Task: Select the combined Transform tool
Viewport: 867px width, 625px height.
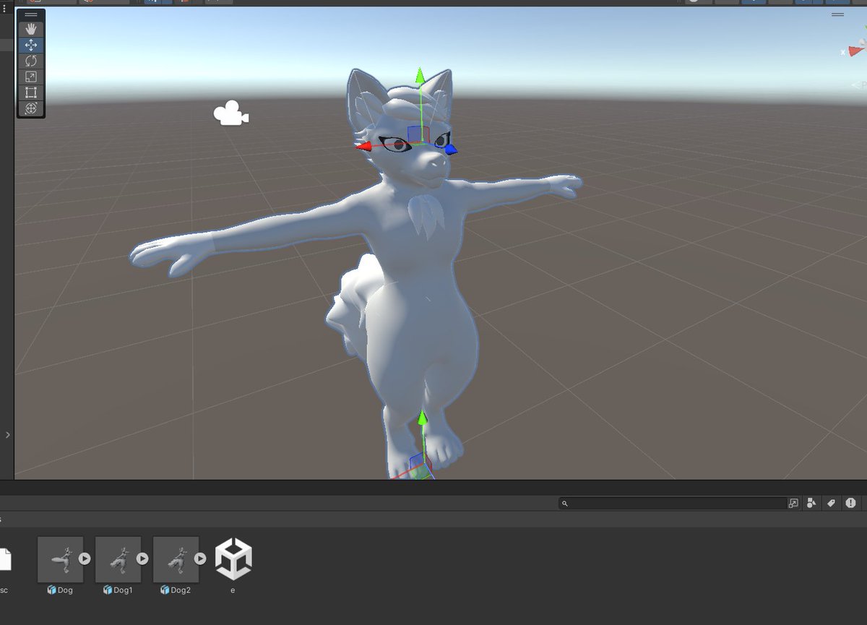Action: point(31,108)
